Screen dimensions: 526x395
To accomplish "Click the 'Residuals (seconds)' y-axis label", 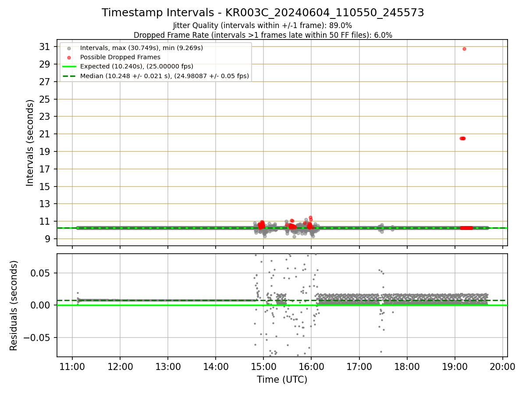I will [x=14, y=305].
